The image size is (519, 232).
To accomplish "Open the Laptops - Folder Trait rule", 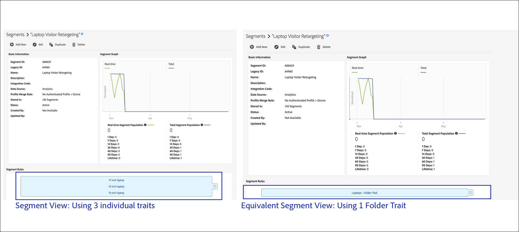I will coord(364,193).
